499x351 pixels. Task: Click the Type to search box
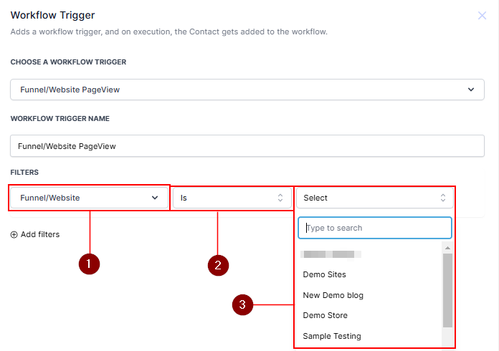(375, 228)
